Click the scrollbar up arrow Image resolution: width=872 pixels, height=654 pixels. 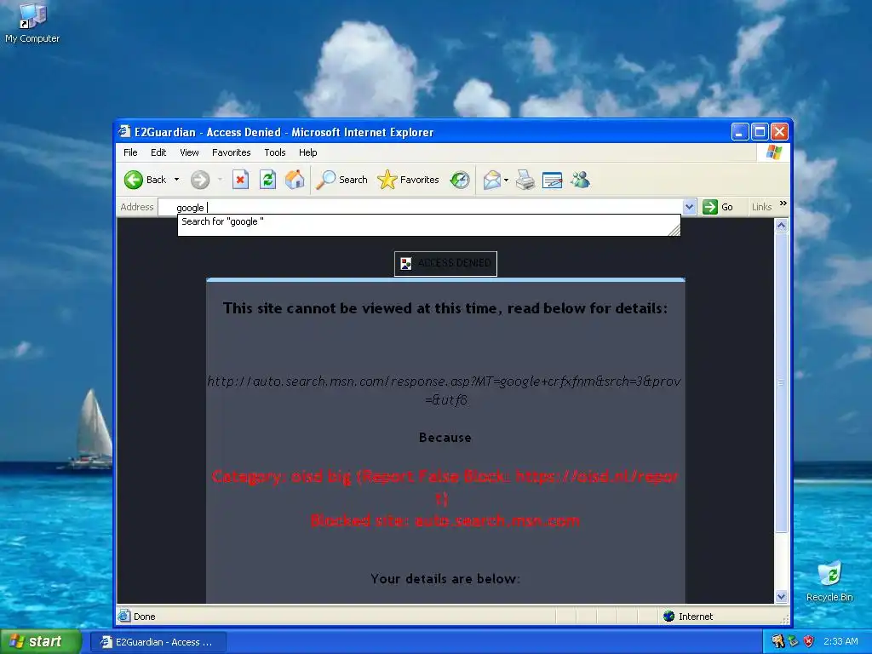[x=782, y=225]
